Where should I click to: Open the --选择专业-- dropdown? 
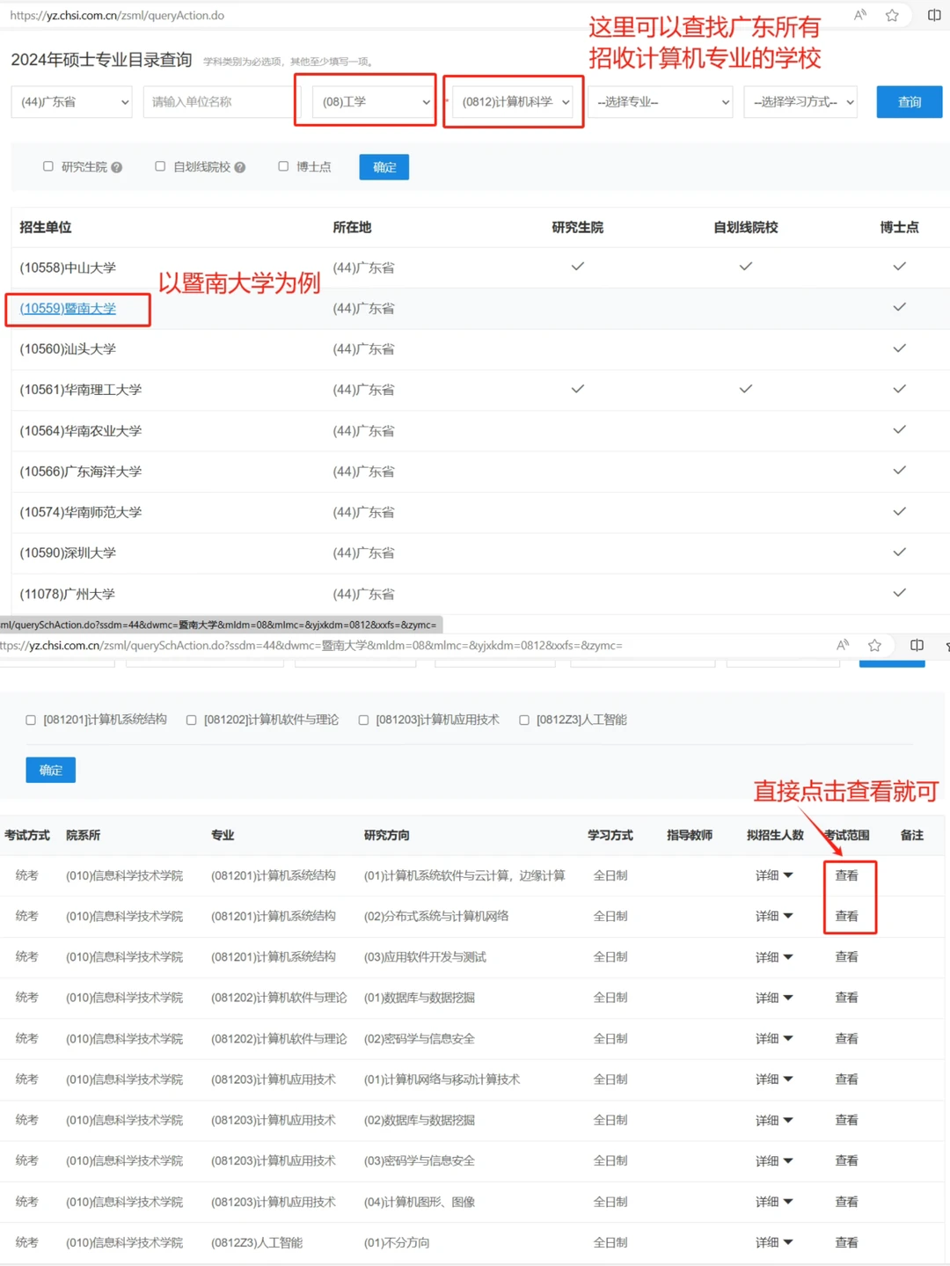coord(660,101)
